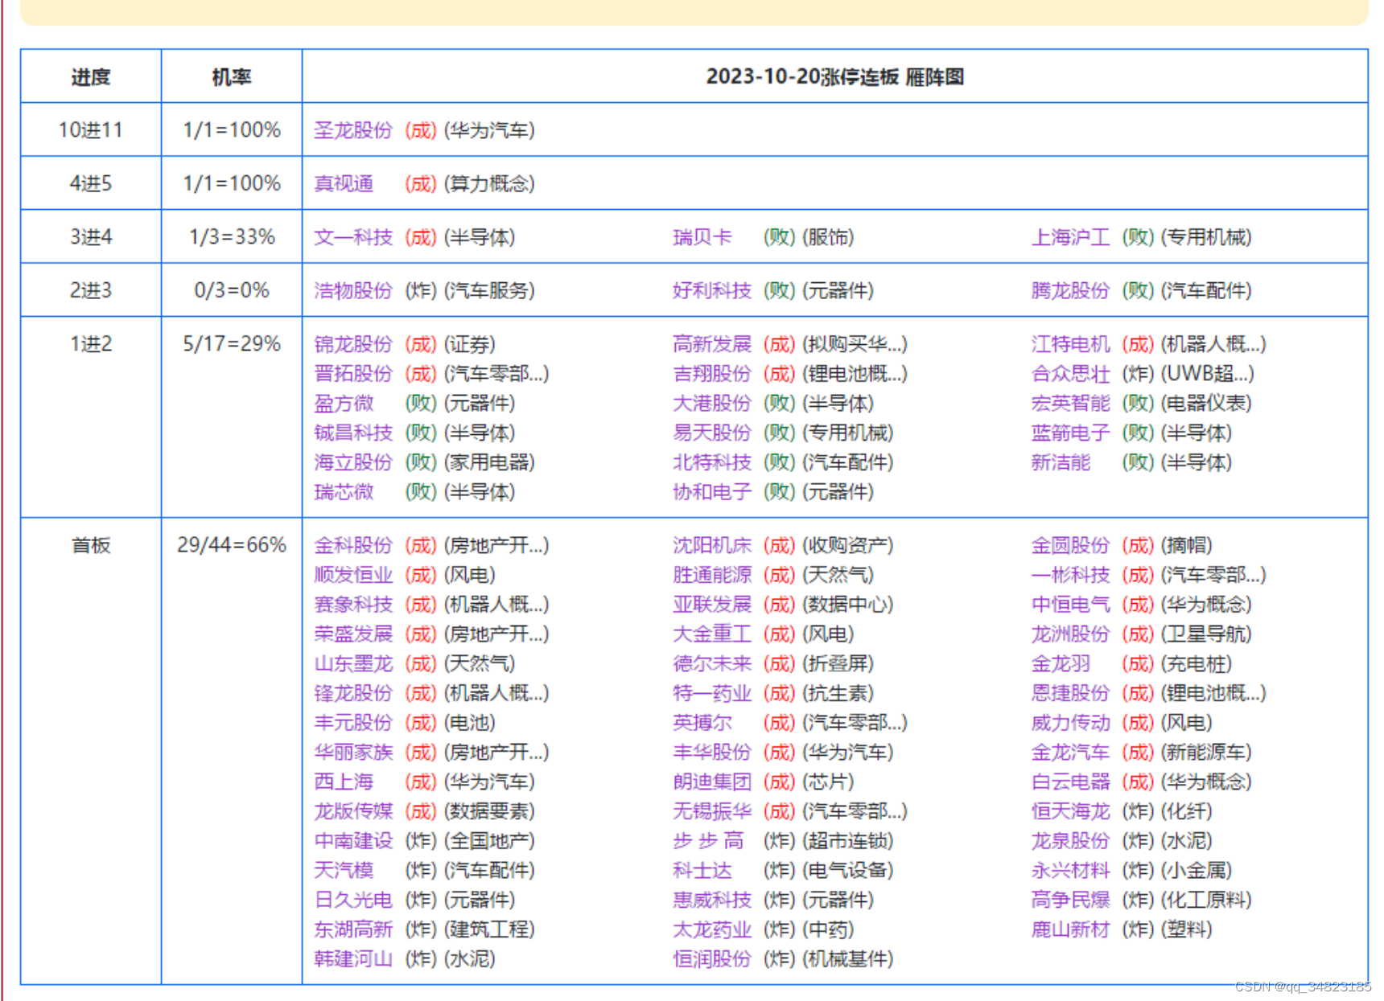This screenshot has width=1384, height=1001.
Task: Open the 锦龙股份 stock link
Action: point(353,344)
